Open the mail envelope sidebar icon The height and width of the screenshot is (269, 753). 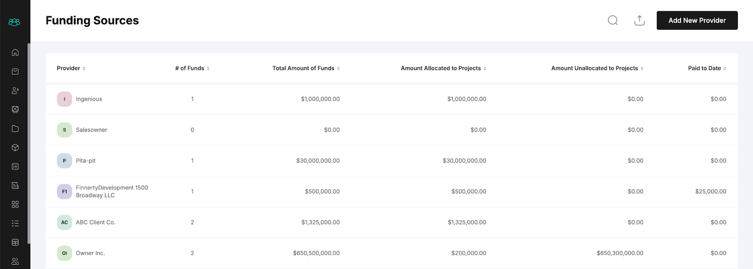pyautogui.click(x=15, y=71)
